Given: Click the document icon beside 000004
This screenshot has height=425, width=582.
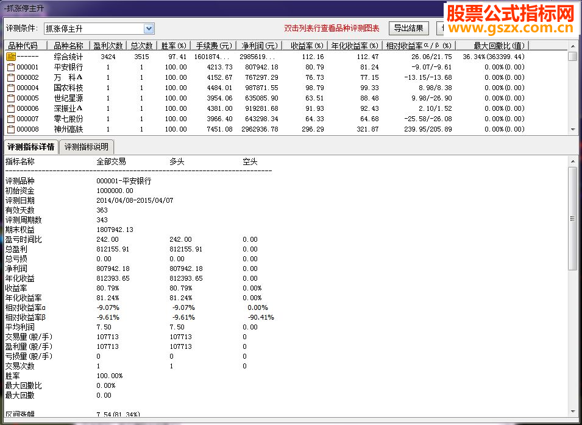Looking at the screenshot, I should tap(11, 88).
